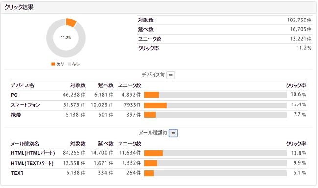
Task: Click the TEXT row click-rate bar
Action: (215, 173)
